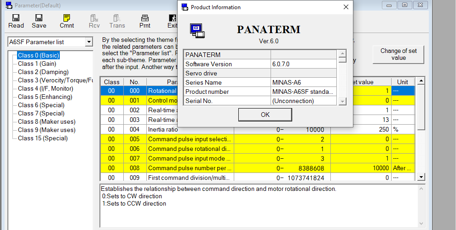Click description box scroll down arrow

click(x=421, y=223)
